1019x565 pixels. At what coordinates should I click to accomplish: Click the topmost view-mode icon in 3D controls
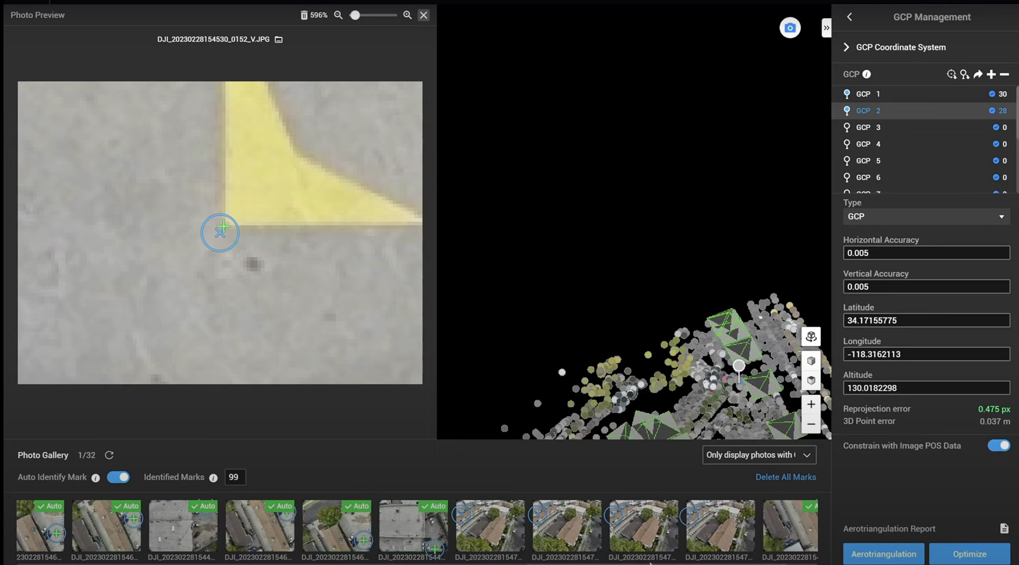point(811,337)
